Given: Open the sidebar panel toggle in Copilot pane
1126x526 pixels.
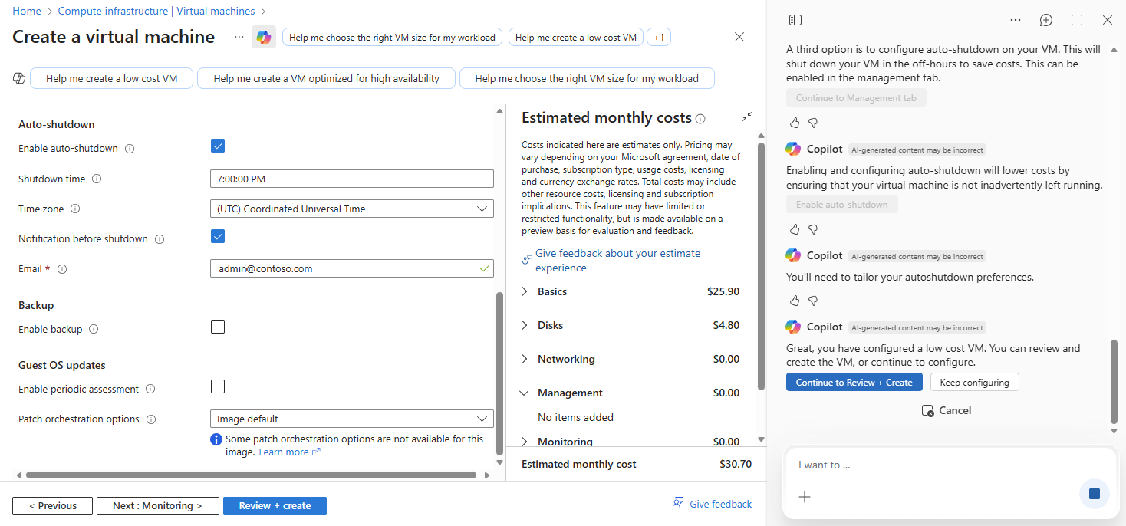Looking at the screenshot, I should (795, 20).
